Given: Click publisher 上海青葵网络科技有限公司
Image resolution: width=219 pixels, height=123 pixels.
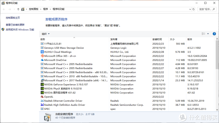Looking at the screenshot, I should pos(124,44).
